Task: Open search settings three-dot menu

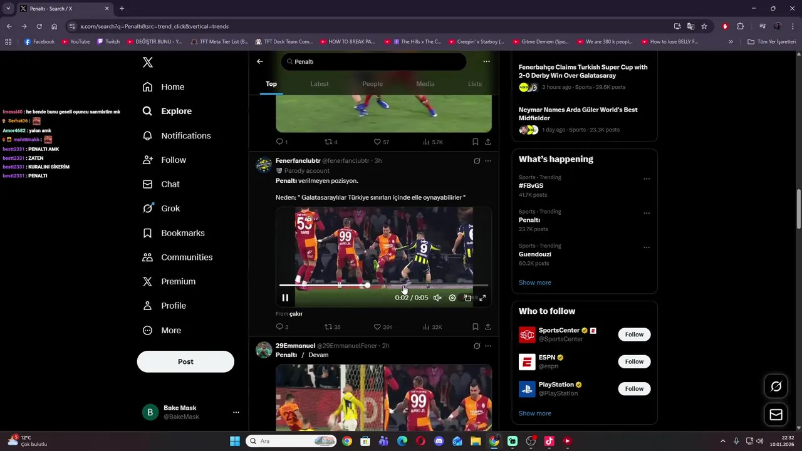Action: click(486, 61)
